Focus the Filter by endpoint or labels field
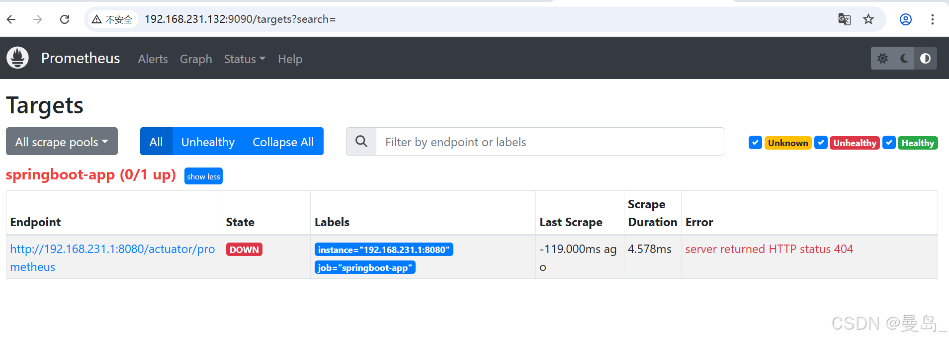The width and height of the screenshot is (949, 339). (550, 142)
